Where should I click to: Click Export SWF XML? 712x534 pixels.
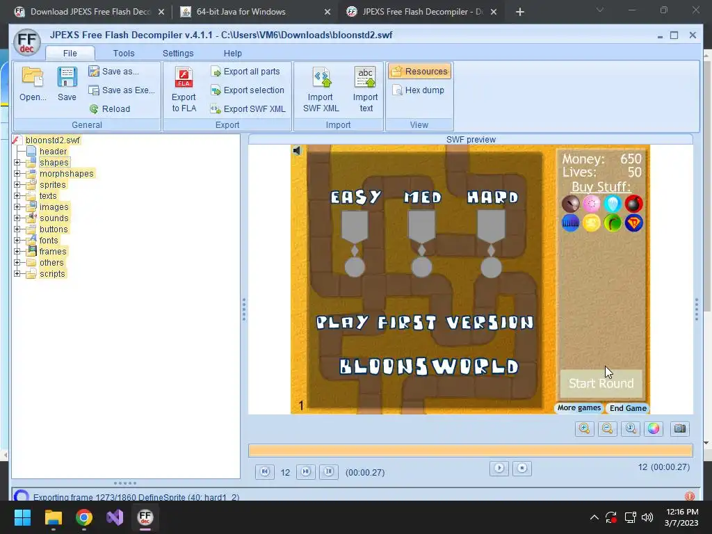pyautogui.click(x=248, y=109)
